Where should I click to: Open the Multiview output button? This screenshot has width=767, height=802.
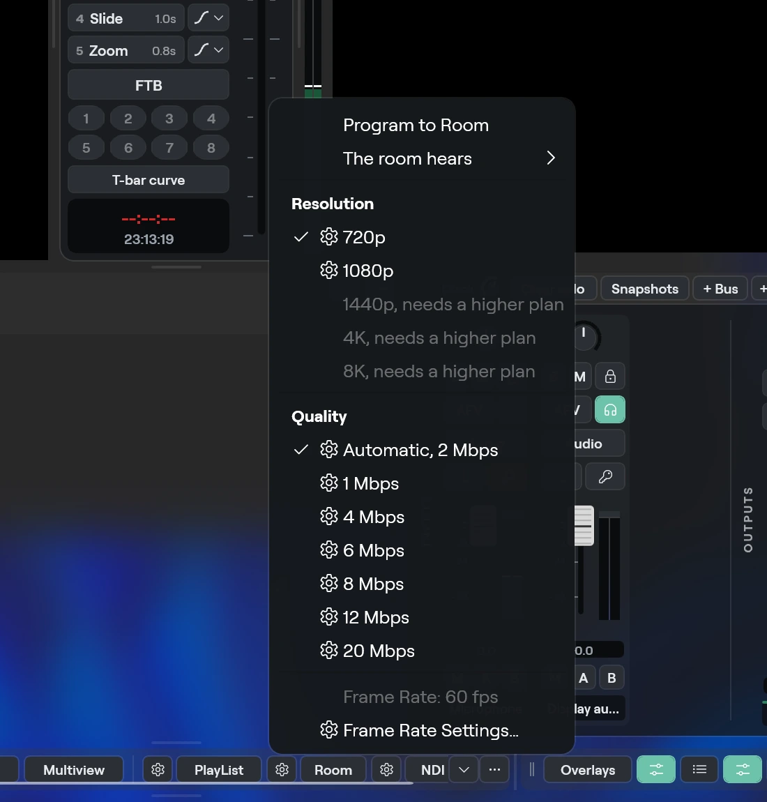[74, 770]
